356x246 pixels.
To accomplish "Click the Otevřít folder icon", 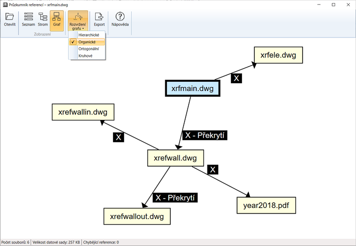I will 10,17.
